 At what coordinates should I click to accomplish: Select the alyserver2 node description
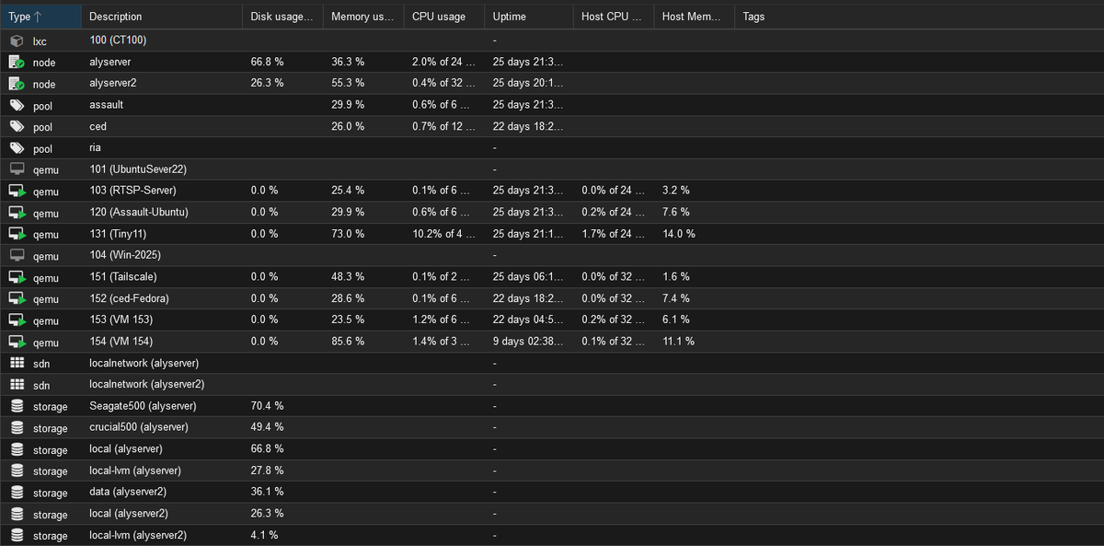click(x=112, y=83)
